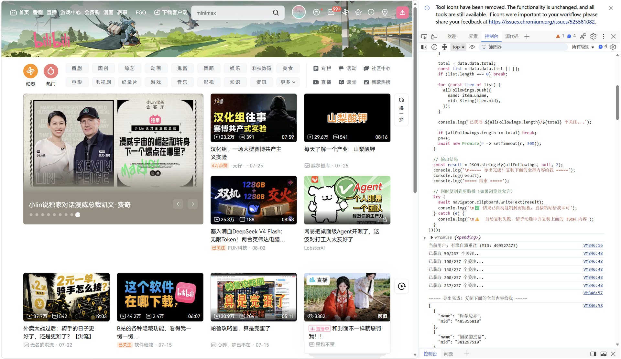Image resolution: width=621 pixels, height=359 pixels.
Task: Toggle device emulation toolbar in DevTools
Action: [434, 37]
